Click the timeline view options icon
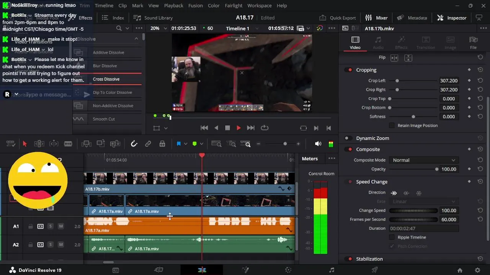Image resolution: width=490 pixels, height=275 pixels. coord(11,144)
